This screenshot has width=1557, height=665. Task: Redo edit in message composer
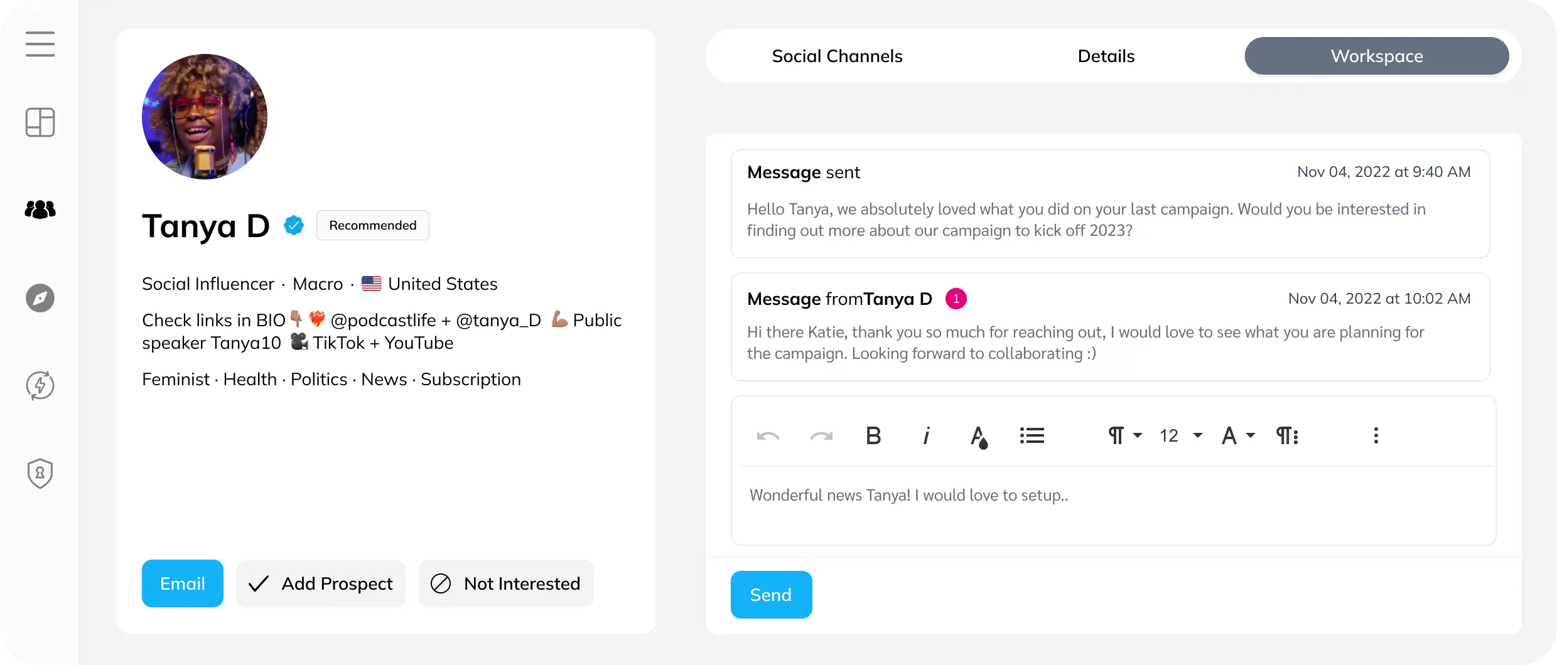point(821,435)
